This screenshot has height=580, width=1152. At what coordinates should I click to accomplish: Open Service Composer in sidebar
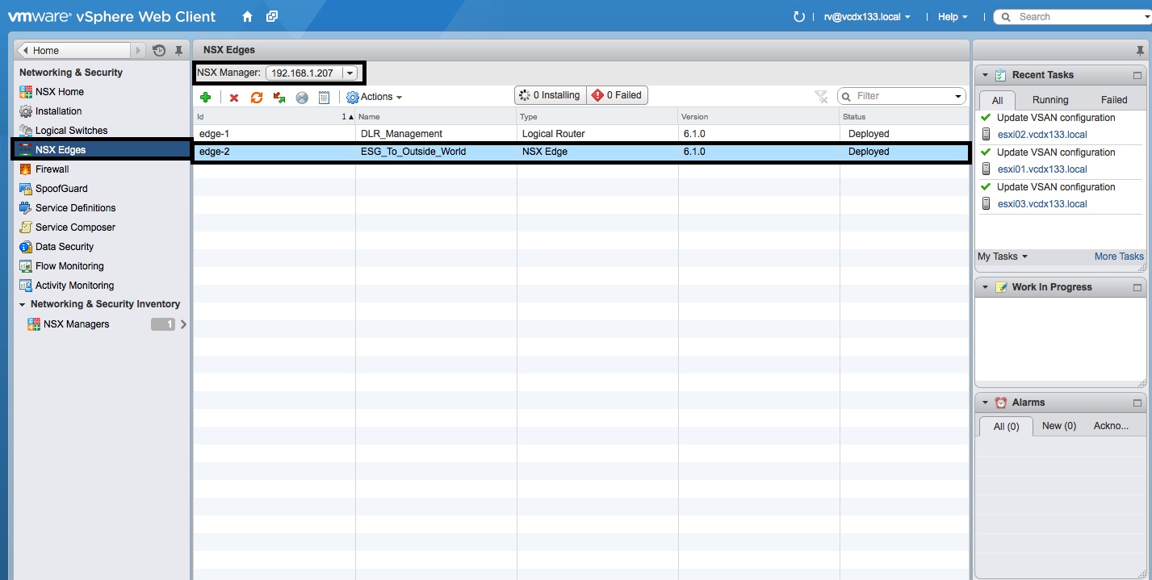pyautogui.click(x=75, y=227)
